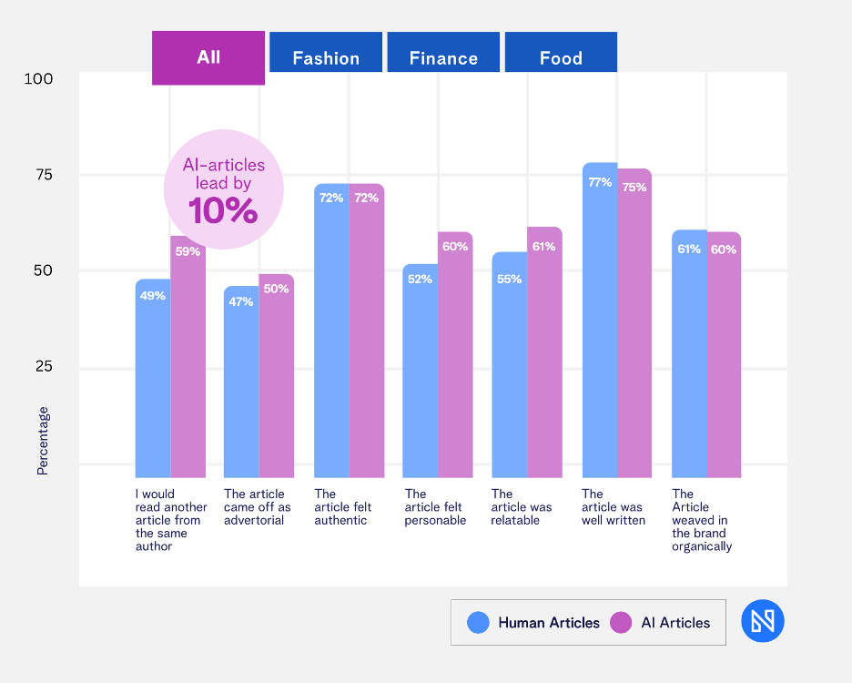Switch to the Fashion tab
The height and width of the screenshot is (683, 852).
pyautogui.click(x=326, y=58)
